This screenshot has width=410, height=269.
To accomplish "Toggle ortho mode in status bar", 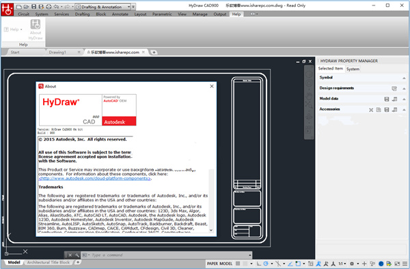I will pyautogui.click(x=258, y=264).
